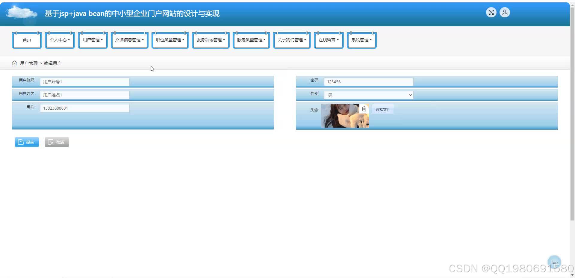
Task: Expand 关于我们管理 menu
Action: [292, 40]
